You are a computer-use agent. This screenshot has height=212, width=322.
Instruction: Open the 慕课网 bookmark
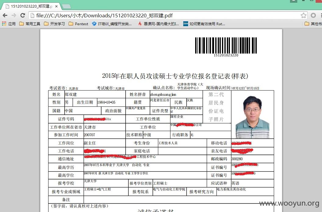[x=158, y=24]
